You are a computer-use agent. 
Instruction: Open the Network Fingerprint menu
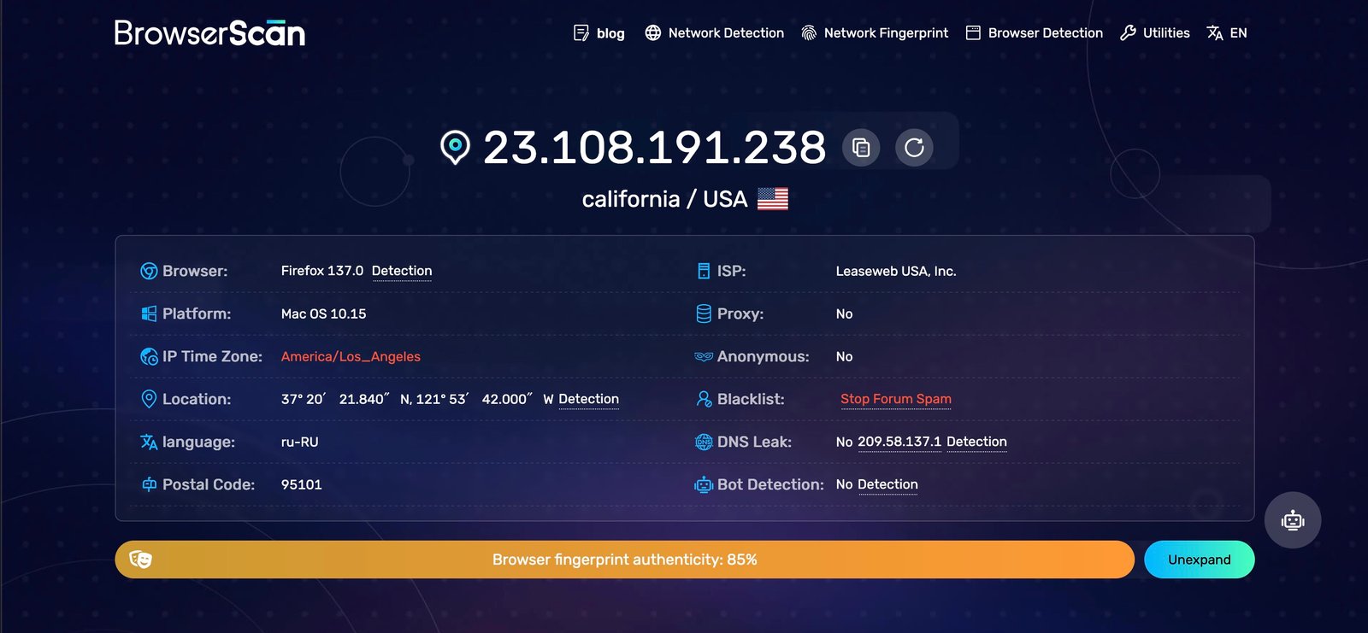pos(886,32)
